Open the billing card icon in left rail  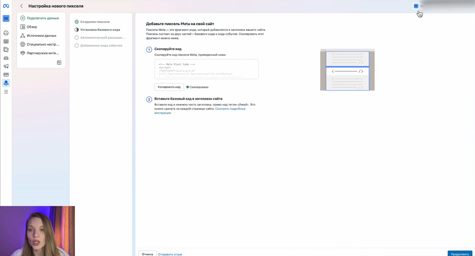coord(6,75)
